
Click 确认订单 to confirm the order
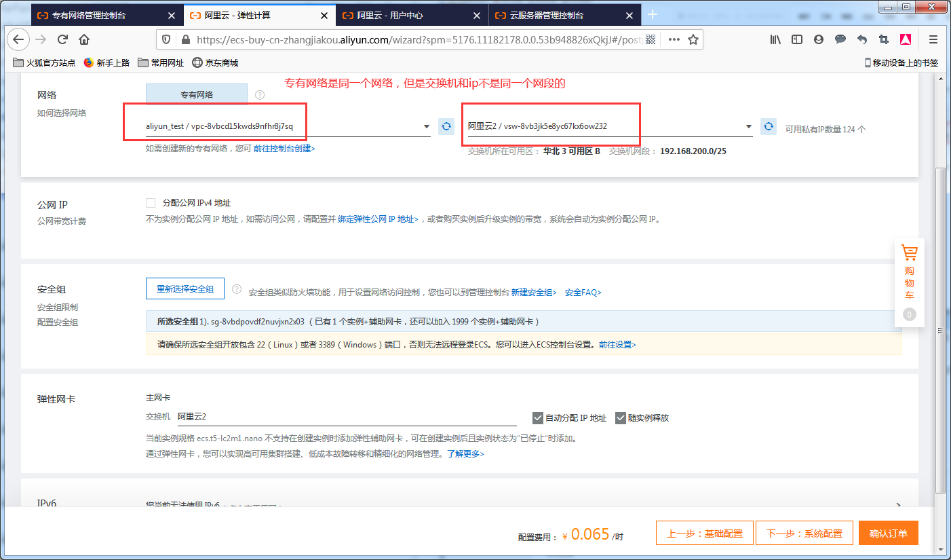(889, 533)
